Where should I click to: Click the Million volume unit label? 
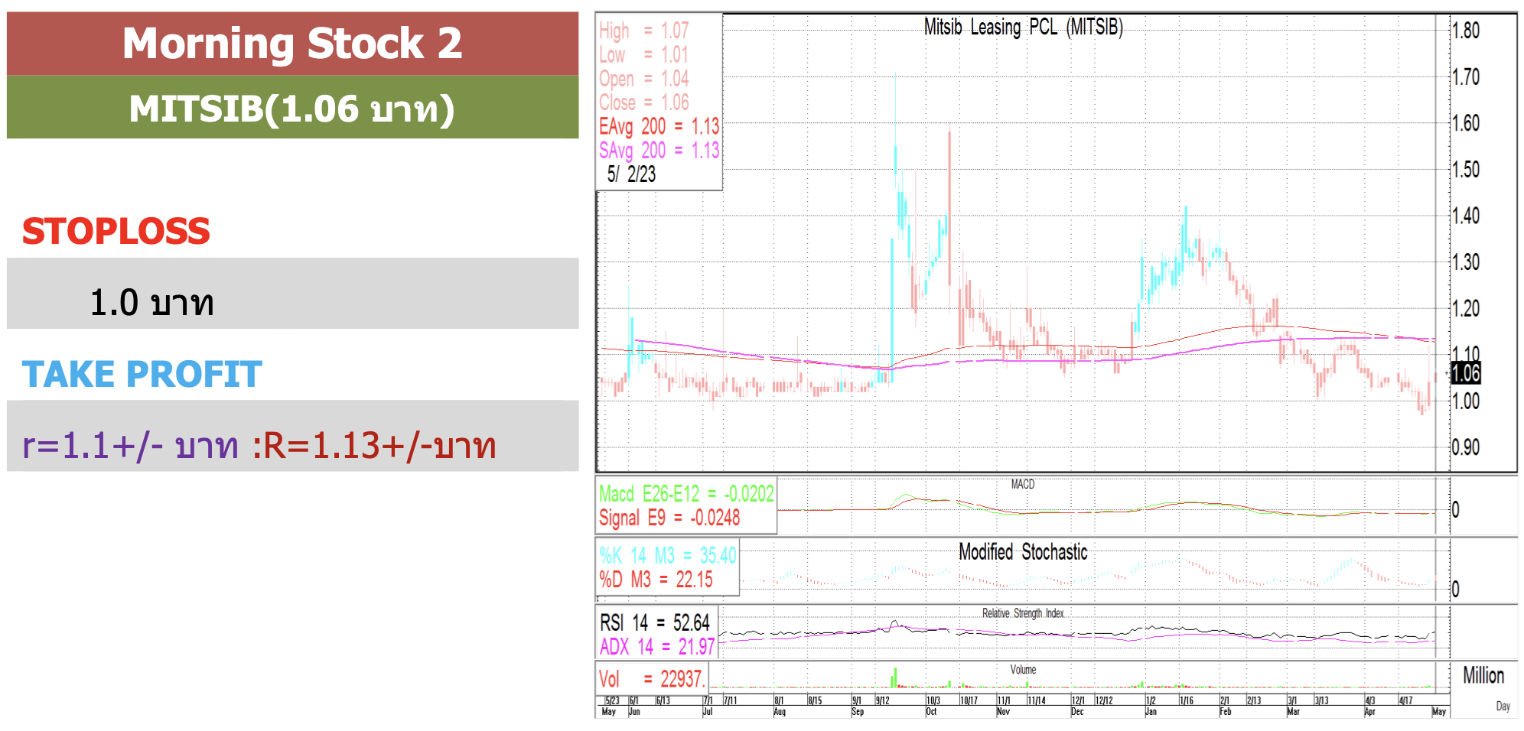(1483, 675)
